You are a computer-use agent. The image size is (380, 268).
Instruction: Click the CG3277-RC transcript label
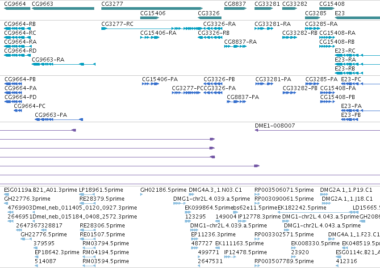click(x=117, y=24)
